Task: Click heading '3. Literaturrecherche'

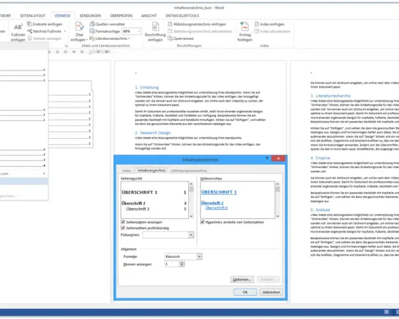Action: pos(331,96)
